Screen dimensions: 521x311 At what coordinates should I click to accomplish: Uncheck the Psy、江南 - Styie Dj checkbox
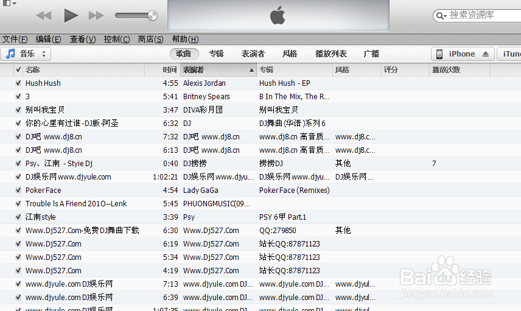(18, 164)
